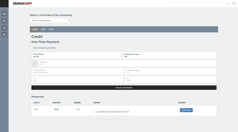Switch to the Gift tab

pos(43,29)
